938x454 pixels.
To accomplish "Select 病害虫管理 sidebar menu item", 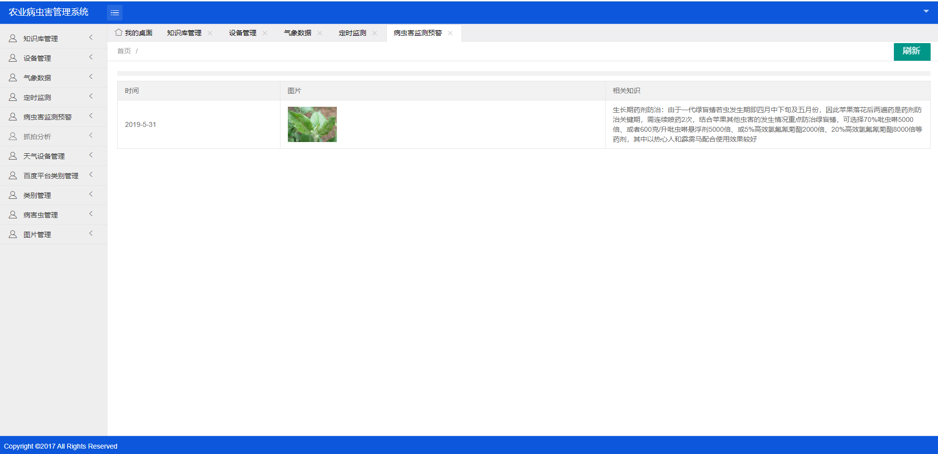I will (x=41, y=215).
